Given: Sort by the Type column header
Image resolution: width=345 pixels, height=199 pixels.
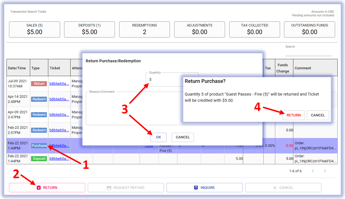Looking at the screenshot, I should coord(39,68).
